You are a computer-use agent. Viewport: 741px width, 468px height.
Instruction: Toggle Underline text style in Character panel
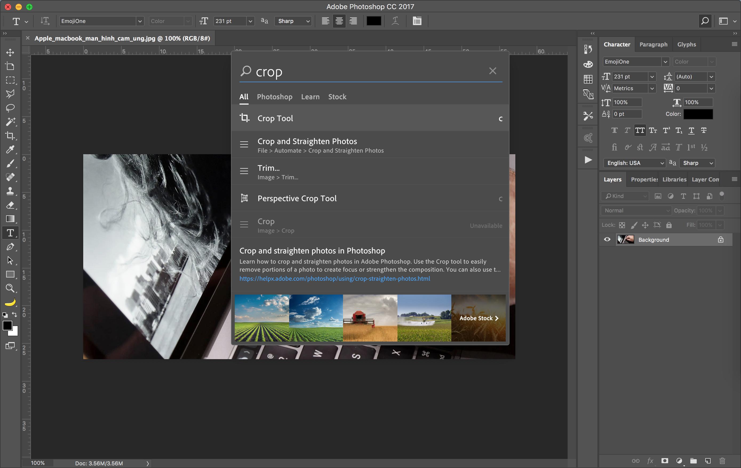point(691,130)
